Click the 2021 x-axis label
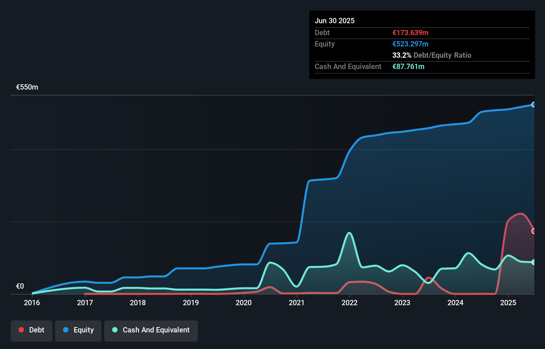The width and height of the screenshot is (545, 349). coord(297,303)
